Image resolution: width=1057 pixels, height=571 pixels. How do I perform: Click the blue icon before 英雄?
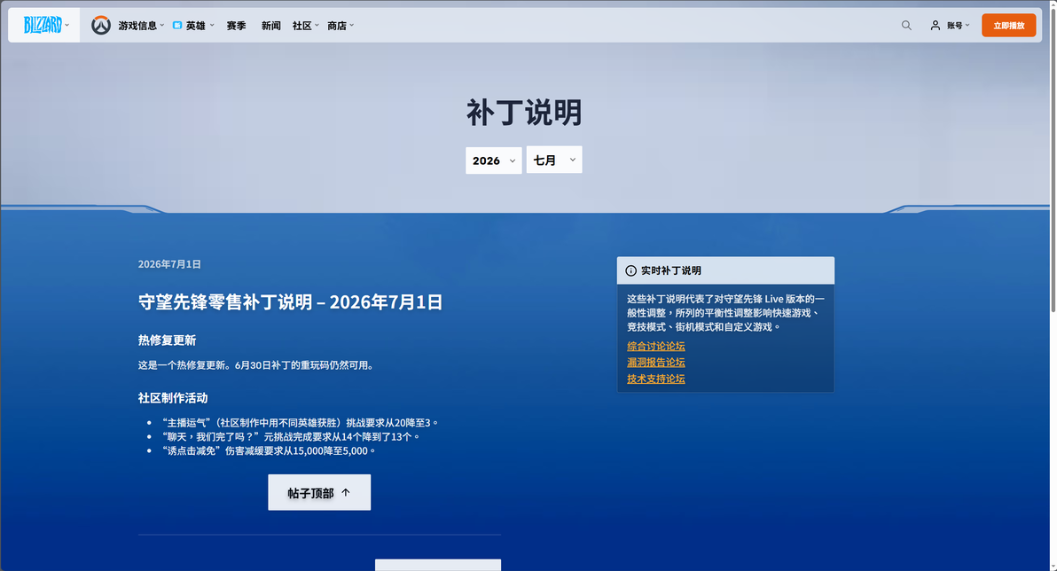click(177, 25)
